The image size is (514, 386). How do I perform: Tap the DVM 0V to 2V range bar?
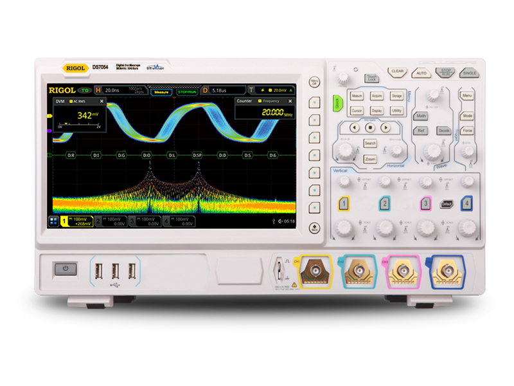tap(79, 125)
